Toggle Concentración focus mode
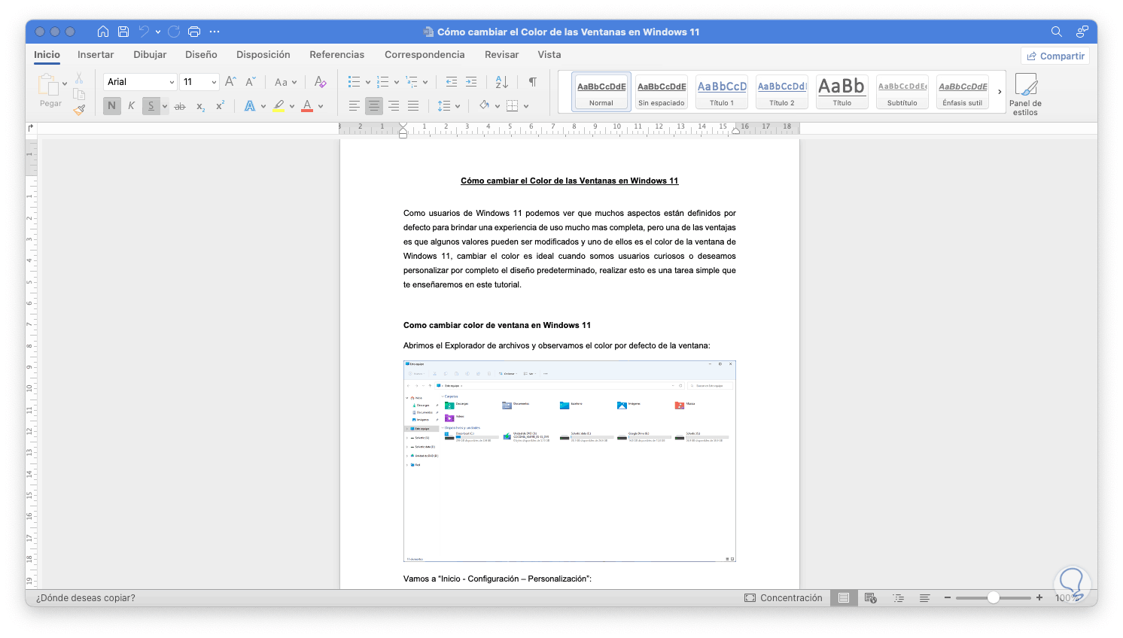This screenshot has height=638, width=1123. point(784,598)
